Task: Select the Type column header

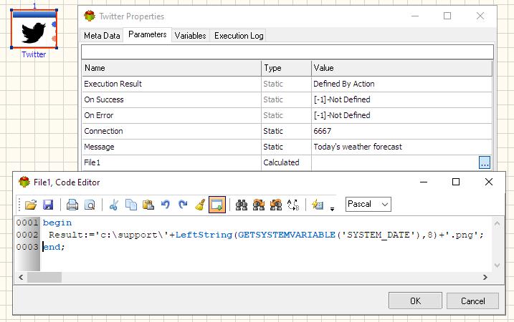Action: click(286, 68)
